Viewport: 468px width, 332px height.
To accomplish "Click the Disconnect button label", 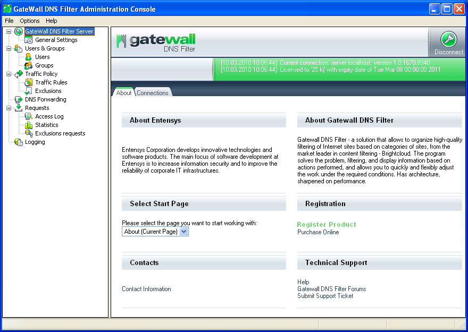I will pyautogui.click(x=449, y=52).
